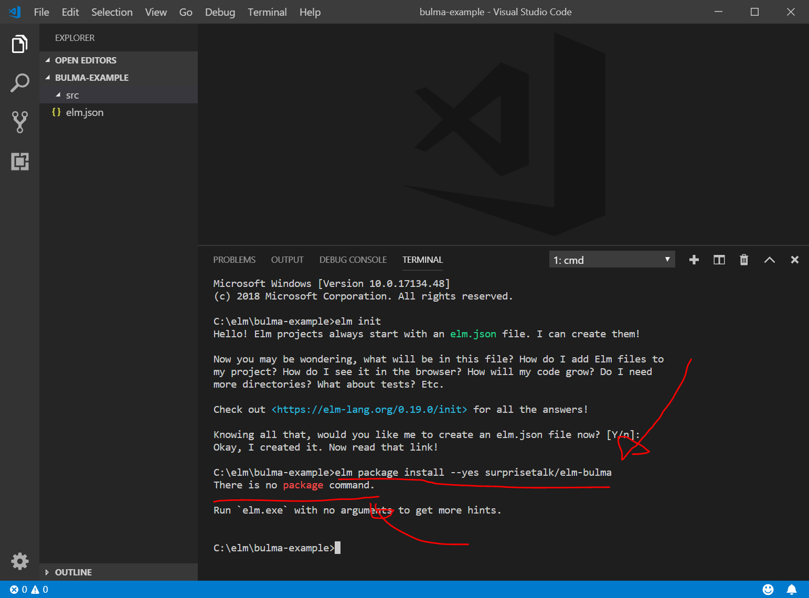Open the Go menu
809x598 pixels.
point(186,12)
